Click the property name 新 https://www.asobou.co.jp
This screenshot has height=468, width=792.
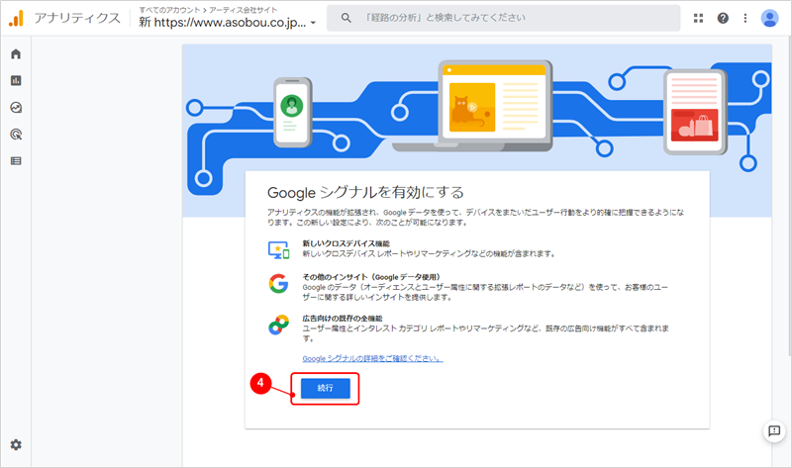[x=222, y=22]
